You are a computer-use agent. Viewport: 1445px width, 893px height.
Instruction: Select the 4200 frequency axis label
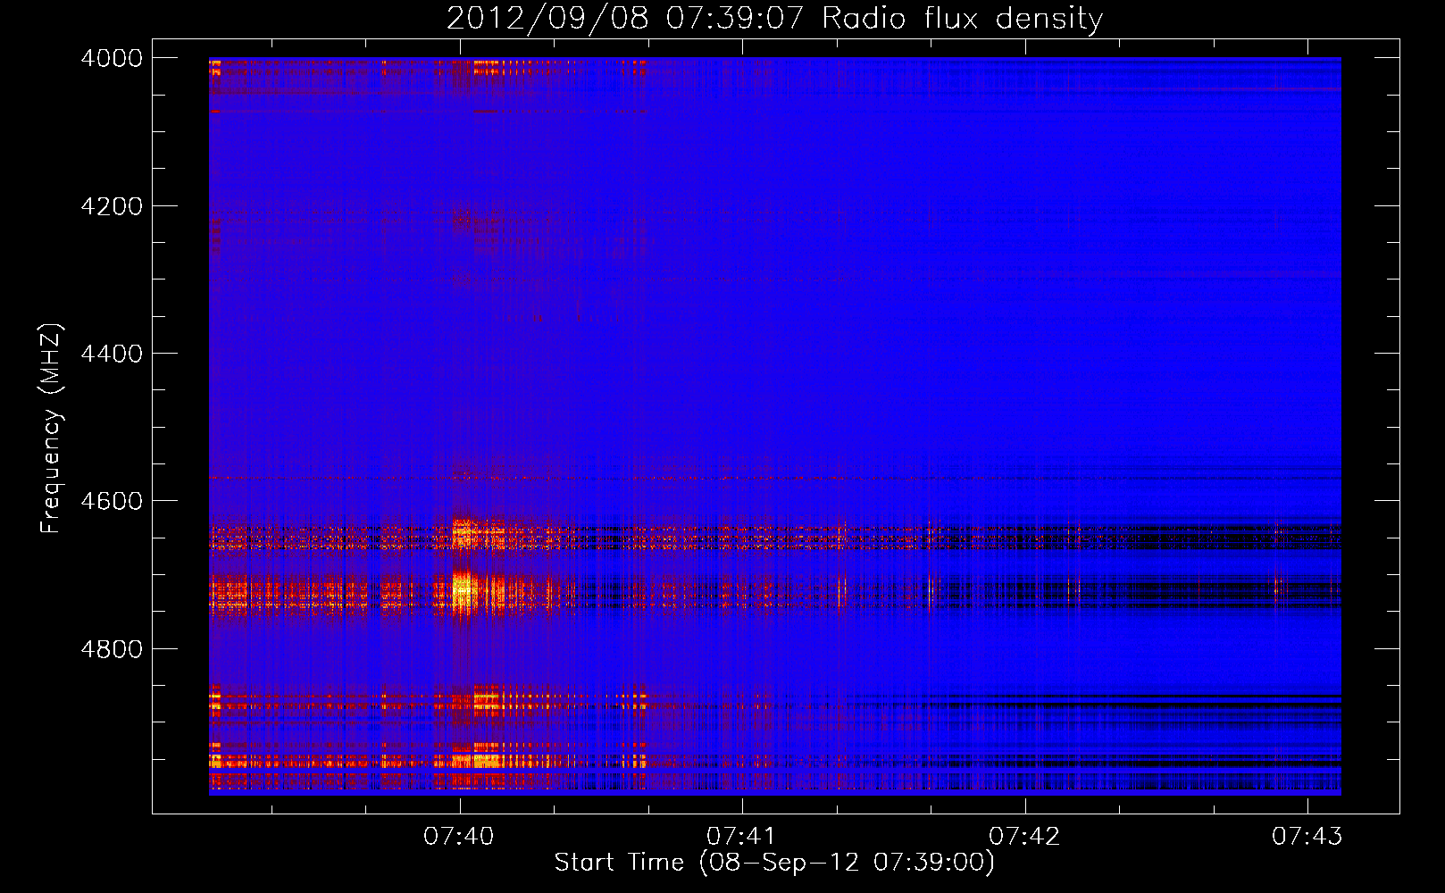click(x=112, y=206)
